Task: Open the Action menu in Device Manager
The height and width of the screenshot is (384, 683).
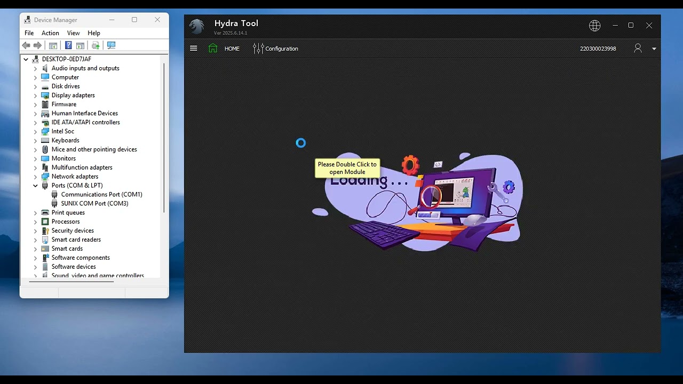Action: [50, 33]
